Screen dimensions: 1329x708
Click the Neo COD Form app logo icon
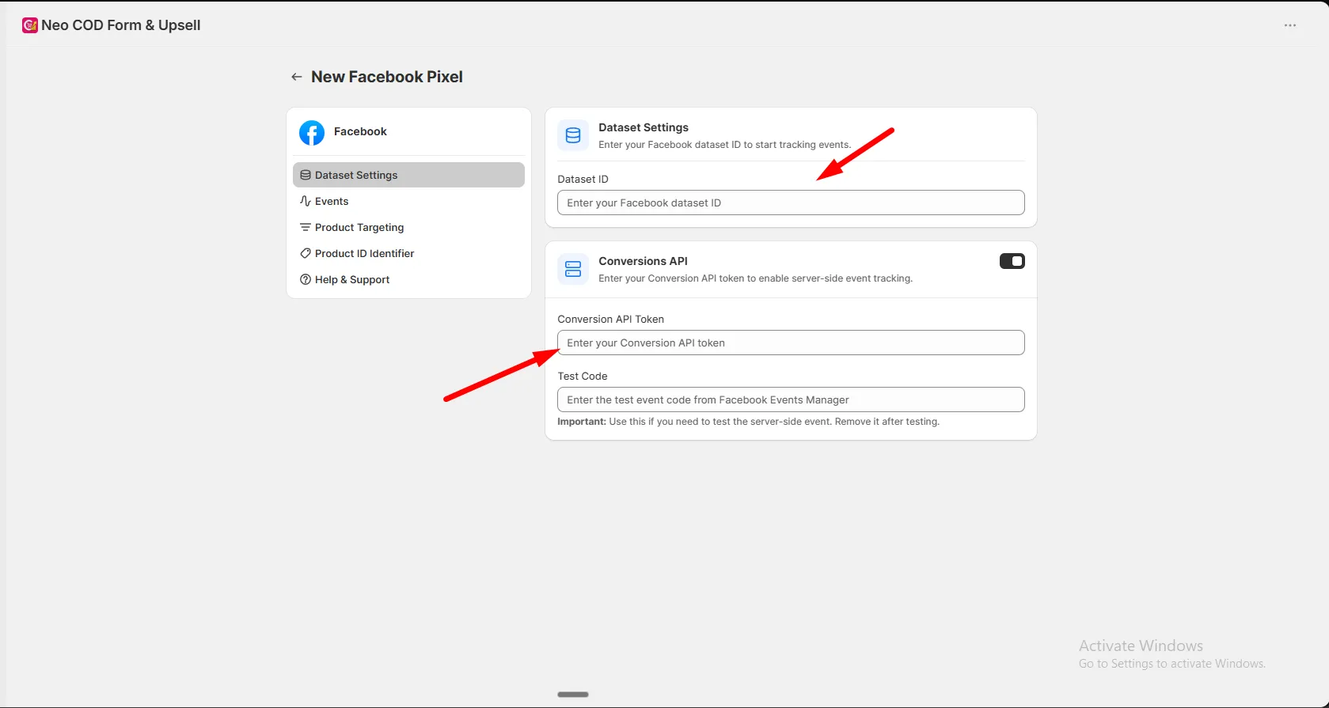pyautogui.click(x=30, y=25)
